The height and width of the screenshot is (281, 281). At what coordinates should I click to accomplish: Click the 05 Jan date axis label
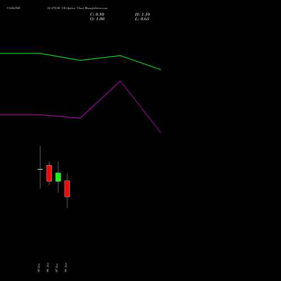pyautogui.click(x=39, y=268)
